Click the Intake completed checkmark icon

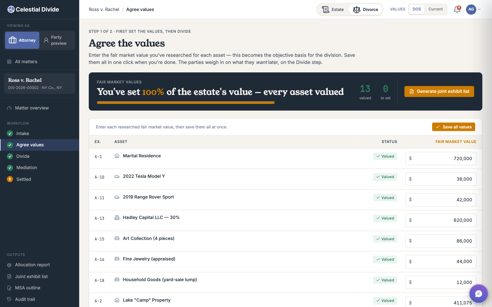[x=10, y=134]
